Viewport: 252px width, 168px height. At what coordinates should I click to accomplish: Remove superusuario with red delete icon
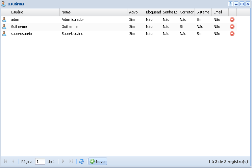pyautogui.click(x=232, y=34)
